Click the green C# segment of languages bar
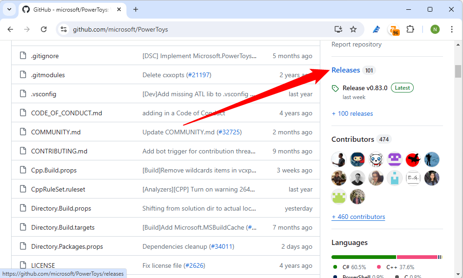463x278 pixels. pos(364,257)
